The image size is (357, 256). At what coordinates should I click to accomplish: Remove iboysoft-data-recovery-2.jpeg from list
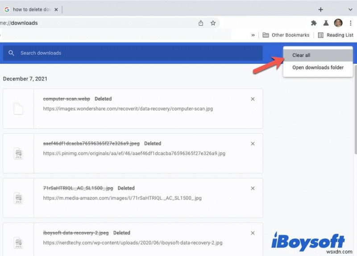(x=253, y=233)
